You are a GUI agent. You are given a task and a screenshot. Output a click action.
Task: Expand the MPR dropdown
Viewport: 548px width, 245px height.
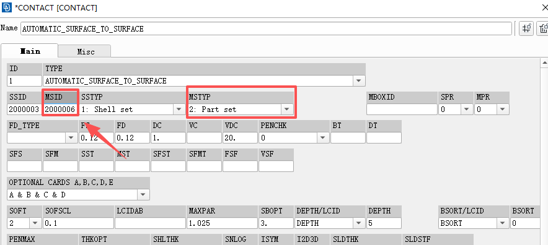tap(503, 110)
